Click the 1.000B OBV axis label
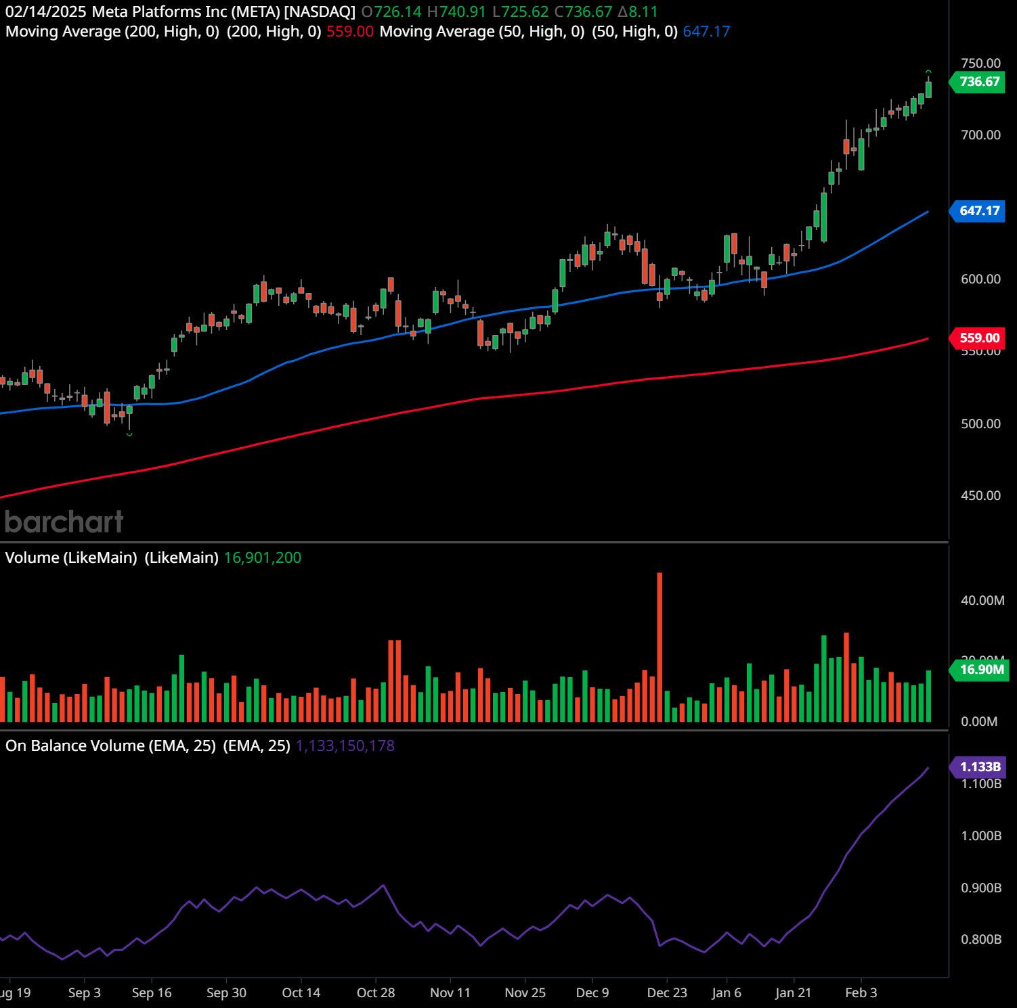 (x=981, y=835)
